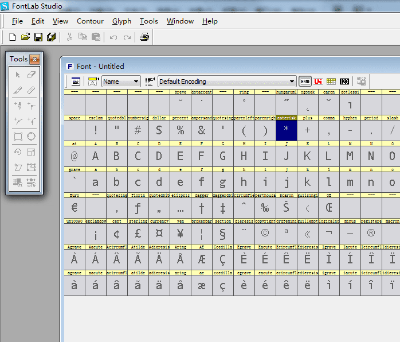Open a font with the folder icon

click(x=25, y=37)
